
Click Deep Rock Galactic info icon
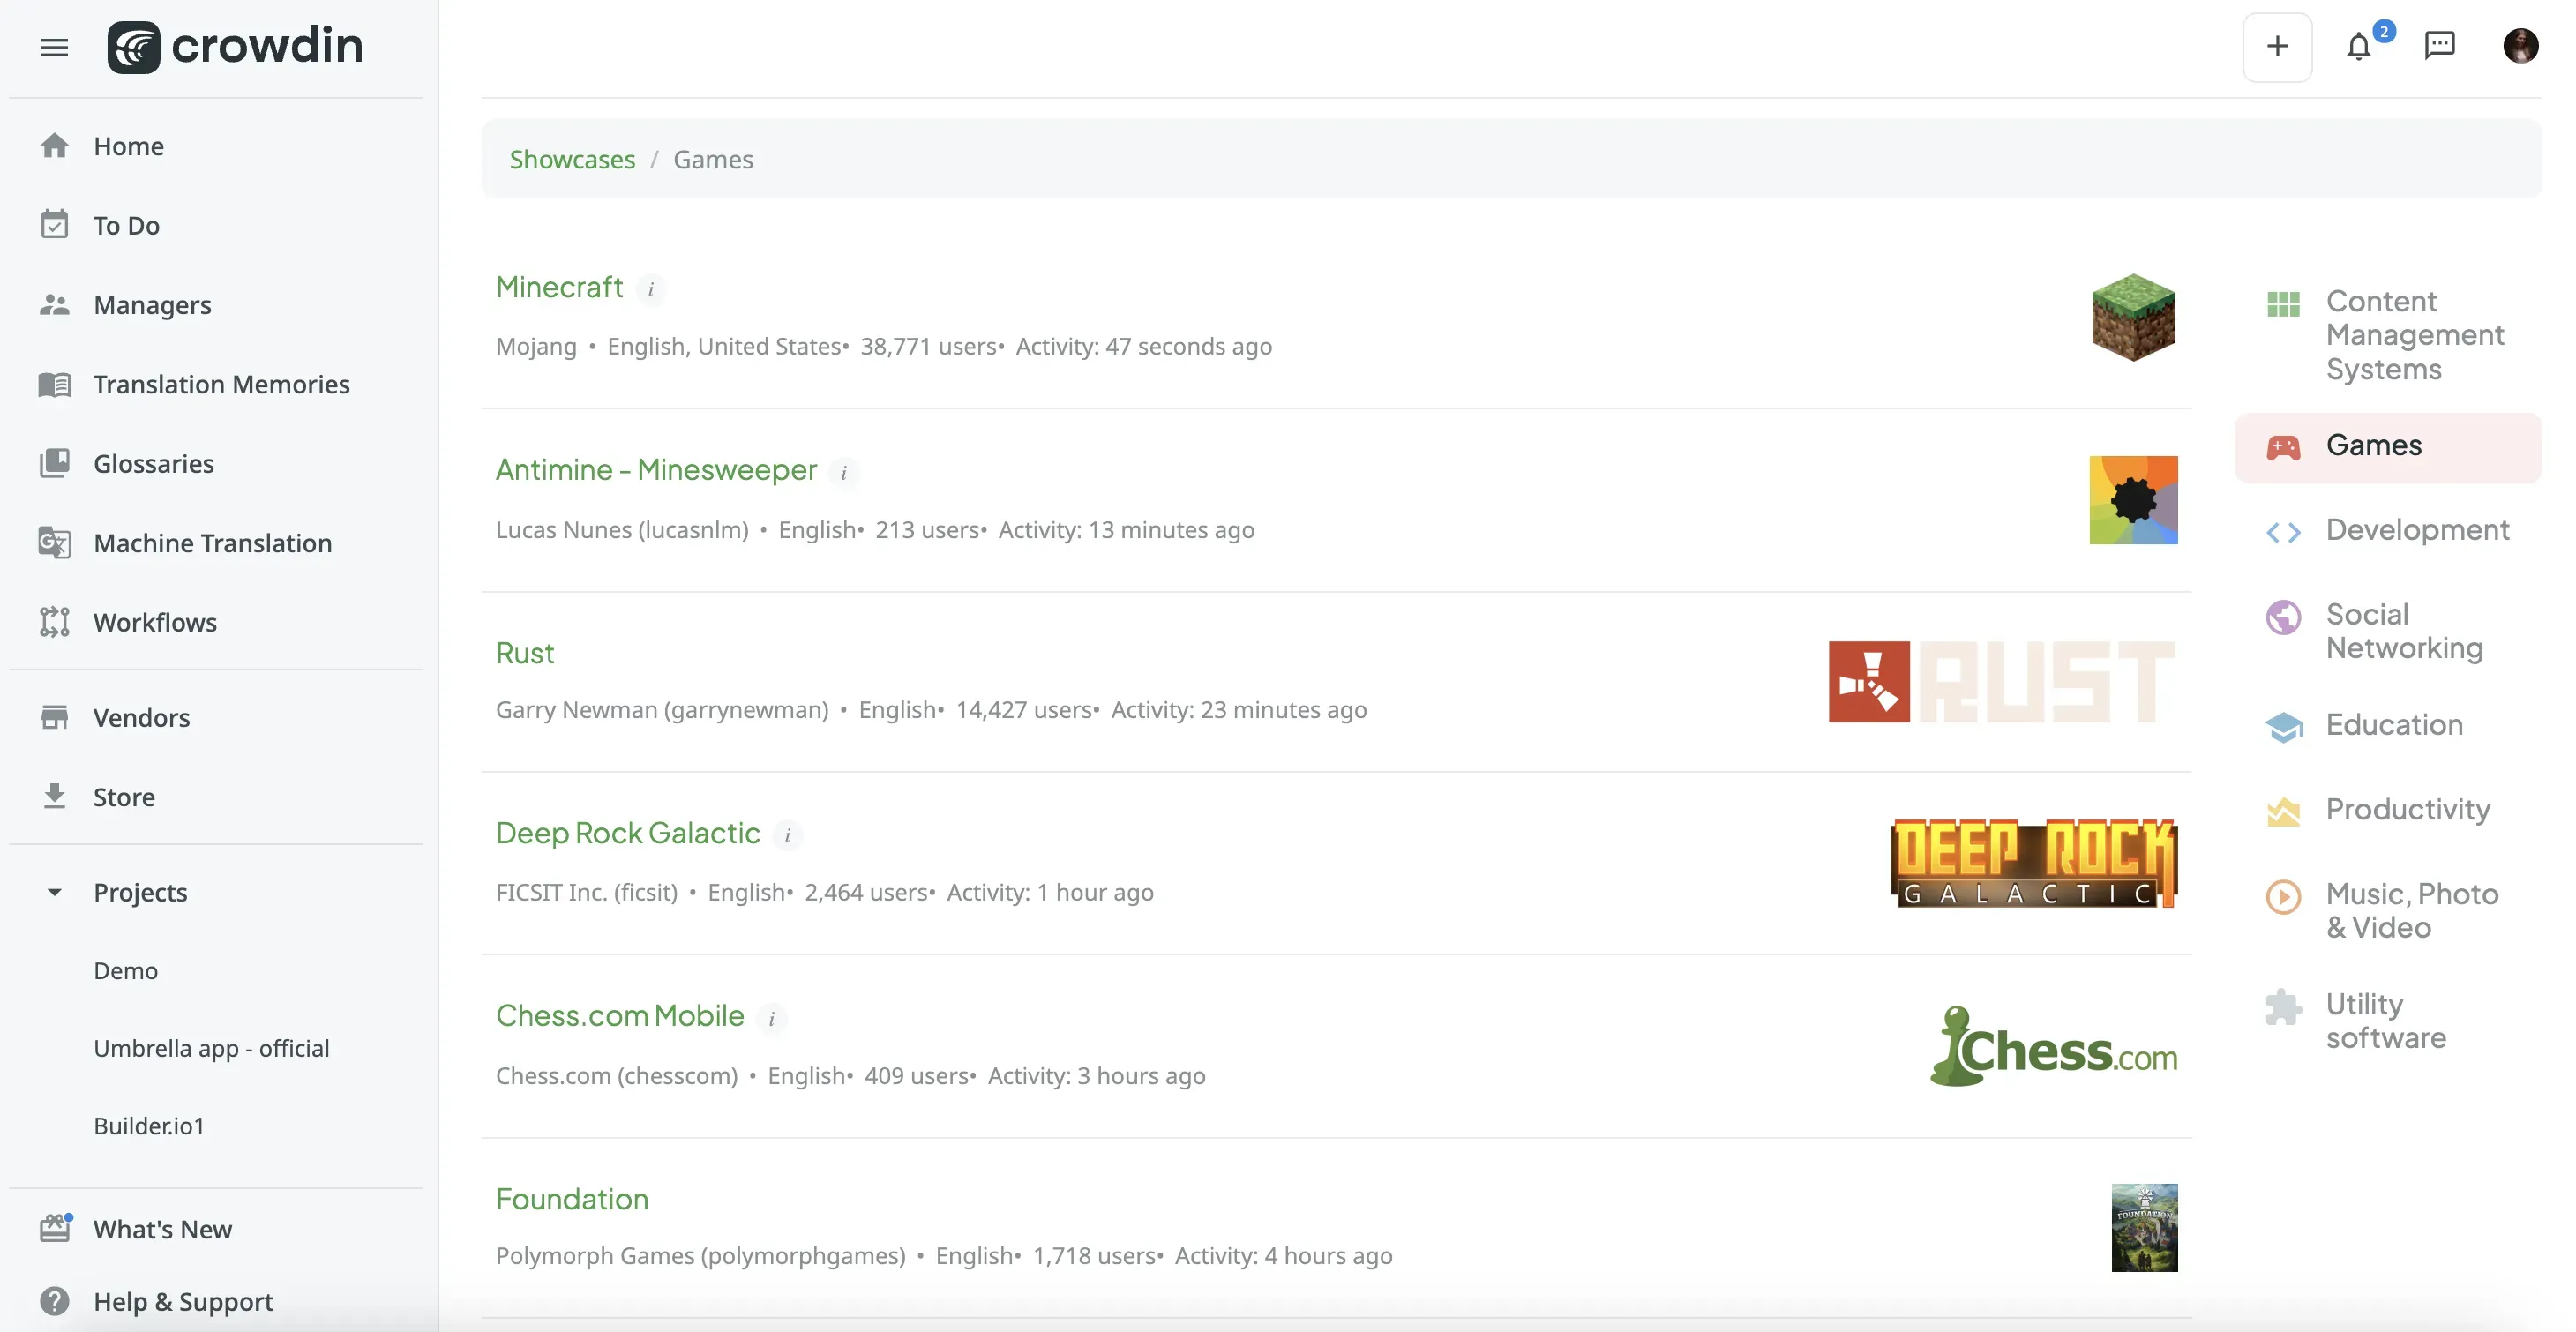[x=788, y=835]
